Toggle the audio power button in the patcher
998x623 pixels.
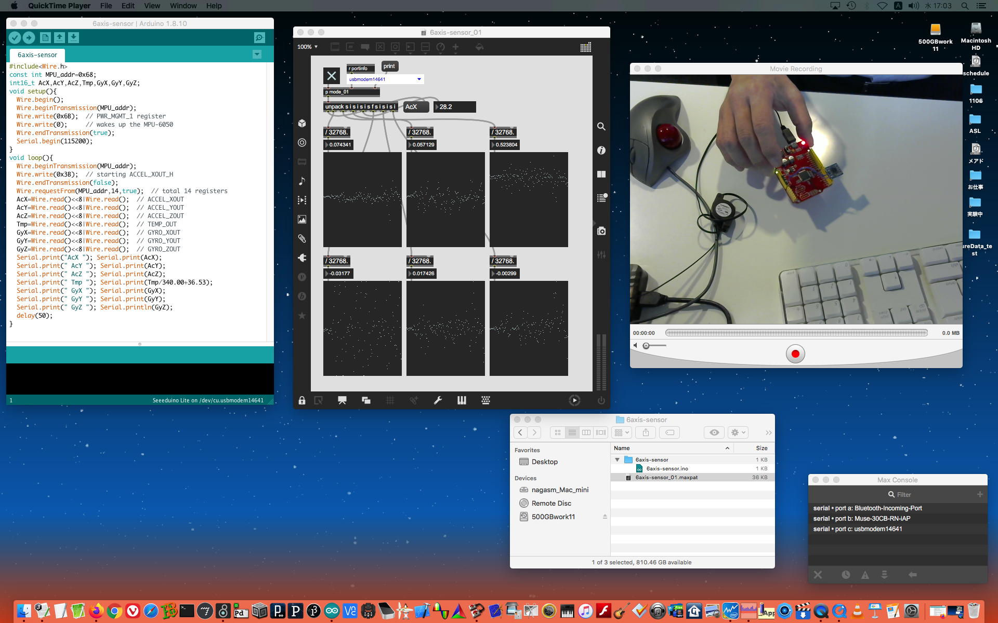tap(601, 400)
